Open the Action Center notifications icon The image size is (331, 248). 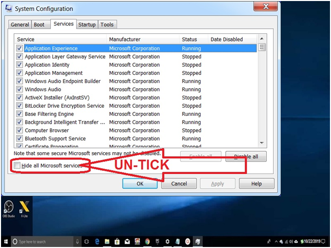(323, 241)
